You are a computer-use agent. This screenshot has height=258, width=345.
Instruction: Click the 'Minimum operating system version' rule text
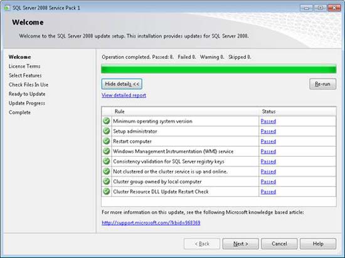pos(152,121)
